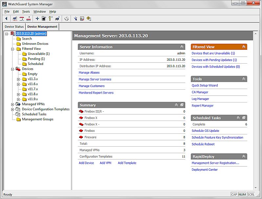This screenshot has width=262, height=199.
Task: Click the blue plus icon in toolbar
Action: [x=37, y=19]
